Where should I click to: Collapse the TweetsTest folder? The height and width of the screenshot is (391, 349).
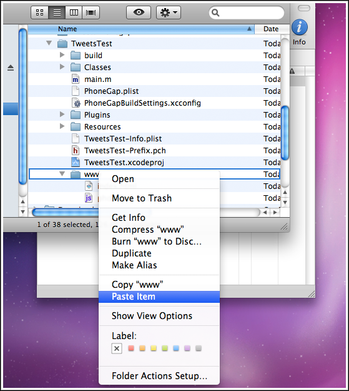(x=49, y=43)
